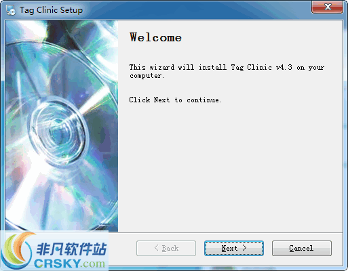Click the installer icon in title bar
Screen dimensions: 348x271
[11, 10]
